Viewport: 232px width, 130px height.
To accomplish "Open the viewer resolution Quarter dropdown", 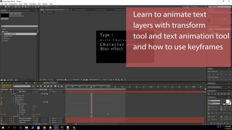I will pyautogui.click(x=77, y=80).
